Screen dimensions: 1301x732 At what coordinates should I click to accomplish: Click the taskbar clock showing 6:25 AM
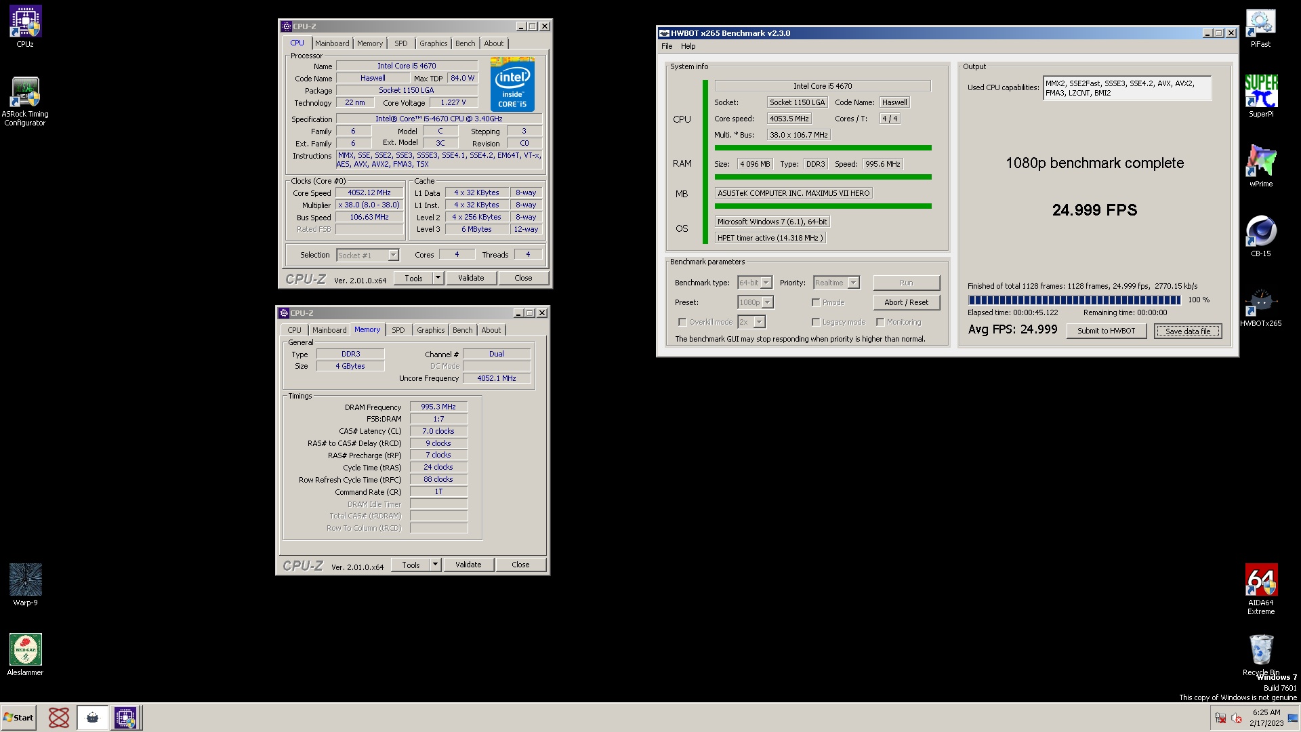(x=1266, y=718)
